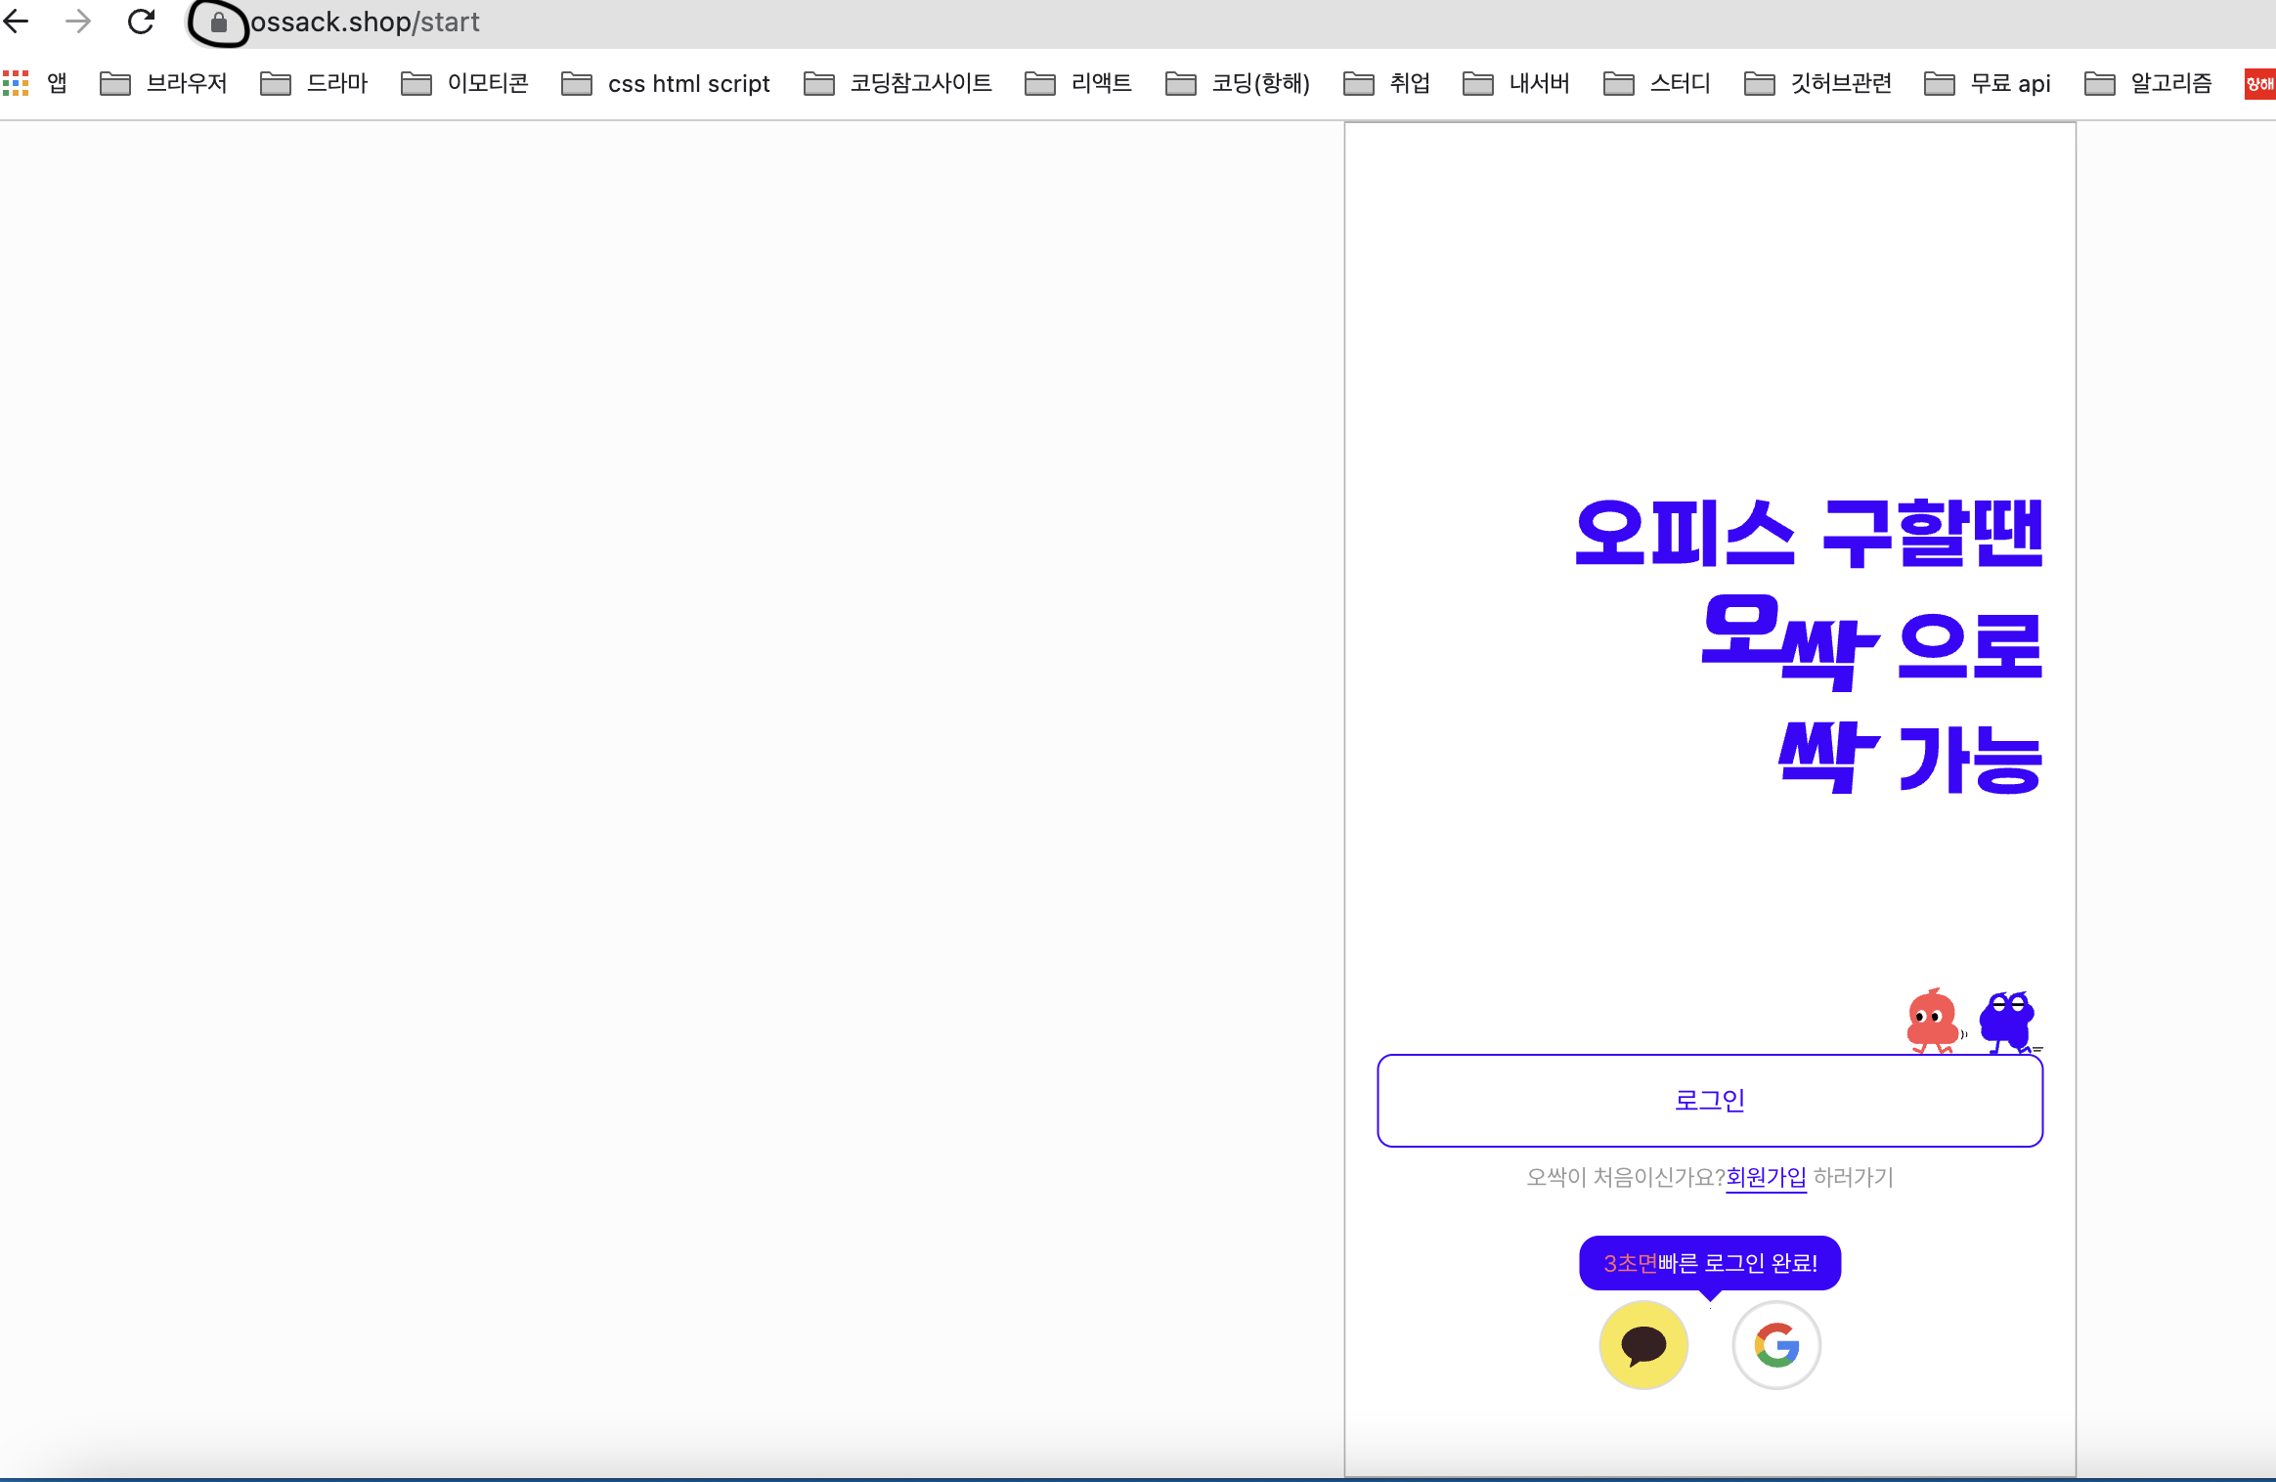Click the red 항해 bookmark icon
This screenshot has width=2276, height=1482.
click(2259, 83)
